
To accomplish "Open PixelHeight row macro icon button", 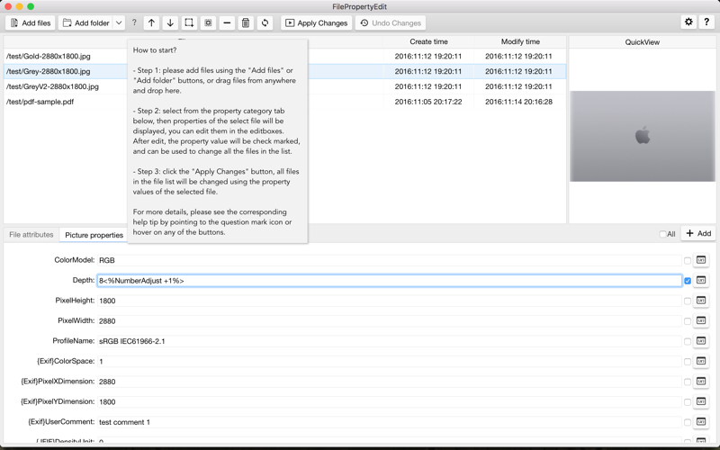I will tap(701, 301).
